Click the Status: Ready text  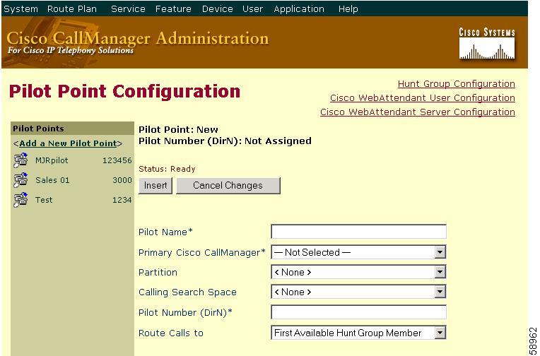pos(167,169)
